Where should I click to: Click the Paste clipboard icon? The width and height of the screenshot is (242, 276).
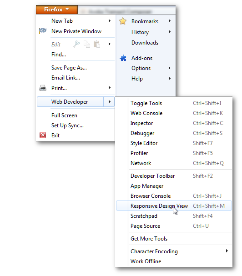97,44
